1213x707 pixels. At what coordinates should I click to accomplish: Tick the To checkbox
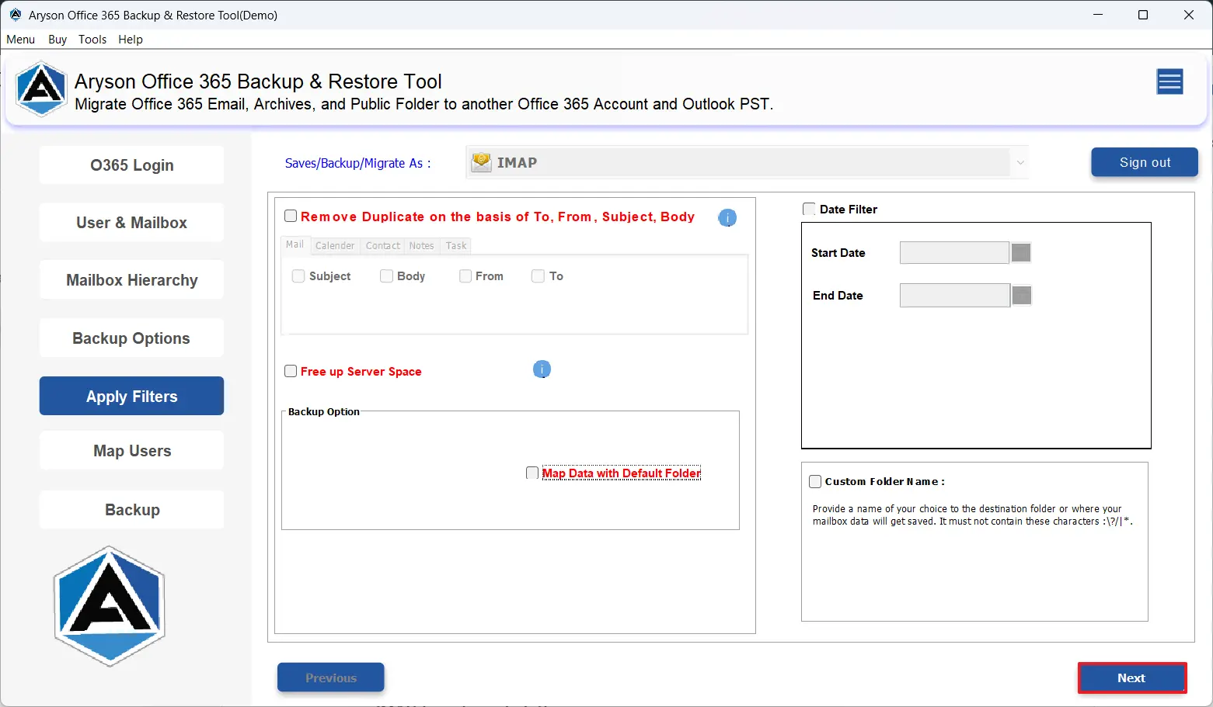(538, 276)
